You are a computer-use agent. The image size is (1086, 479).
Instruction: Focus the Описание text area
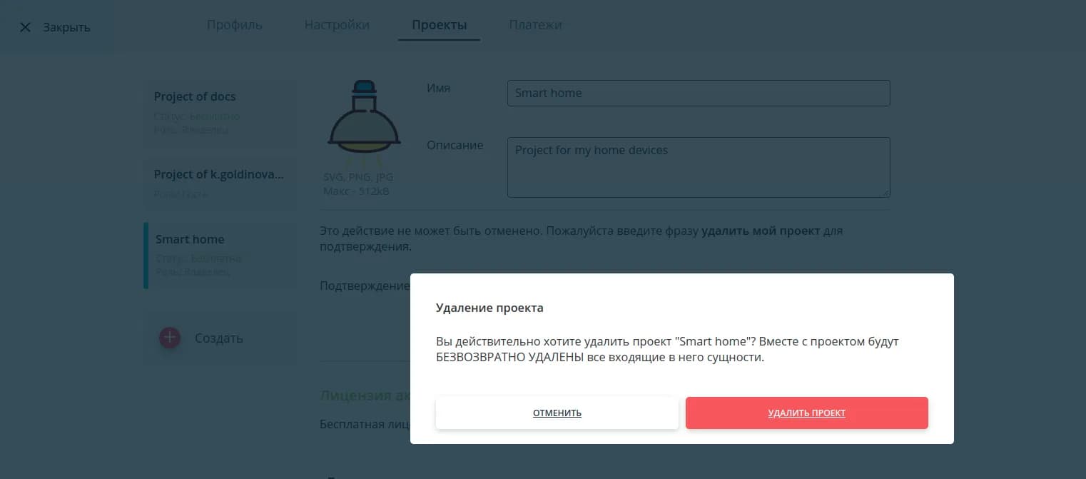[698, 167]
